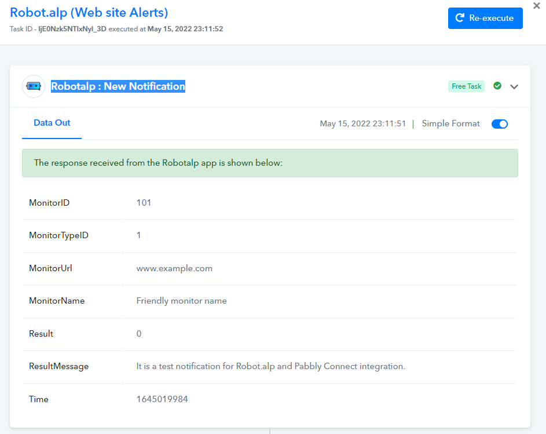
Task: Click the Time label
Action: click(39, 399)
